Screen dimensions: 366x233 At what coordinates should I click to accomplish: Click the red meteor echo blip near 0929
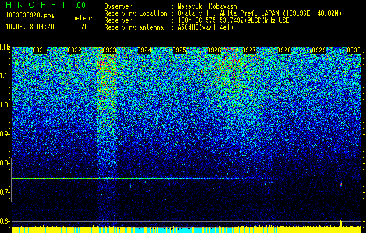pyautogui.click(x=341, y=185)
